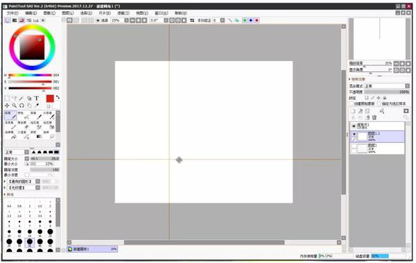Image resolution: width=416 pixels, height=263 pixels.
Task: Show the bottom layer visibility box
Action: coord(354,146)
